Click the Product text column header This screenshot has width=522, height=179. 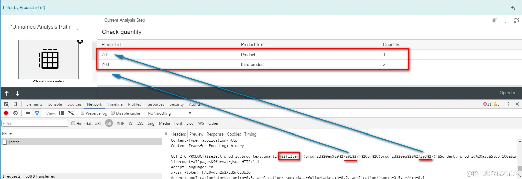click(x=252, y=44)
